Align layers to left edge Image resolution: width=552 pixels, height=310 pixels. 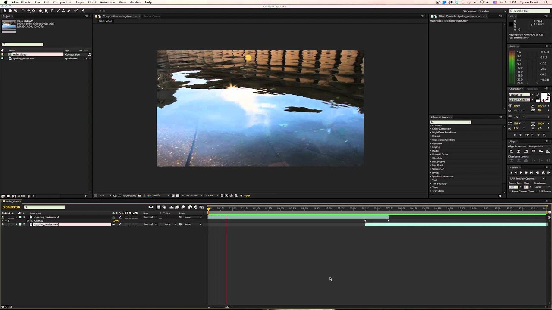tap(511, 151)
